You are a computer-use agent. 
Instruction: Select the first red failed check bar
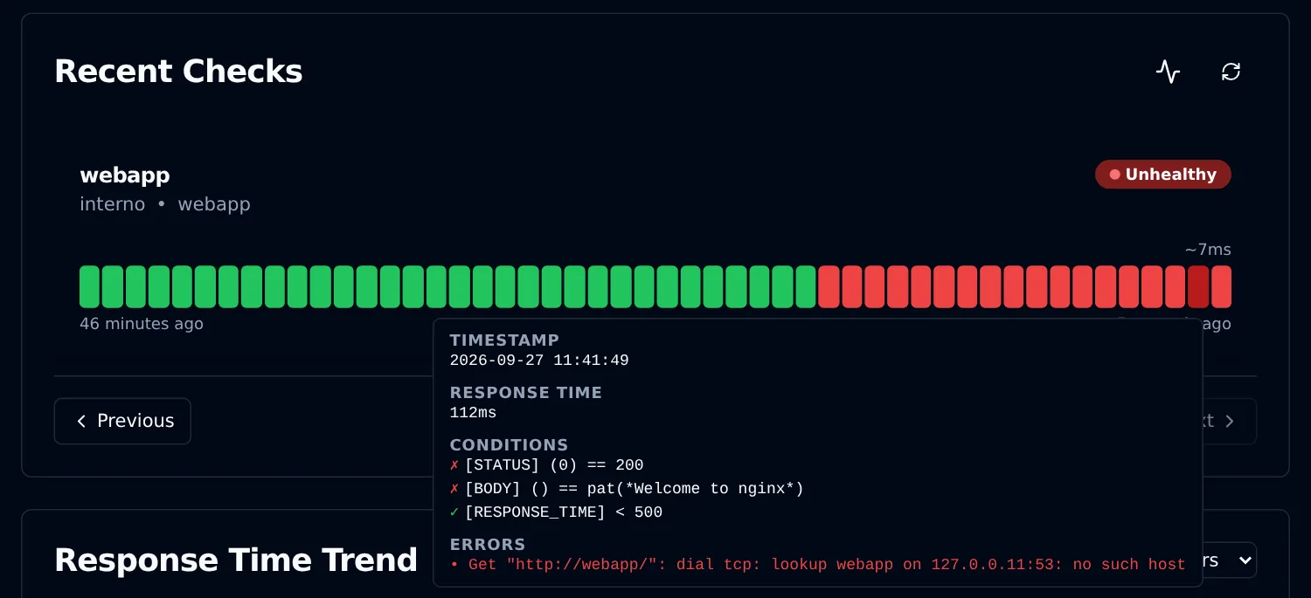click(x=829, y=286)
